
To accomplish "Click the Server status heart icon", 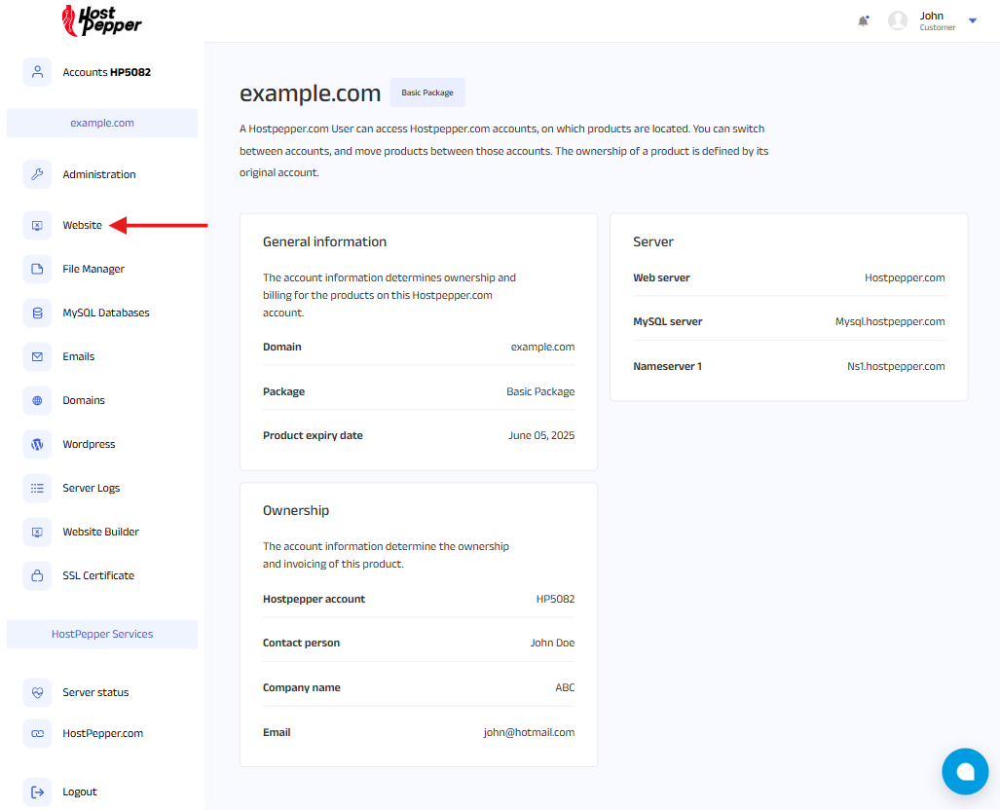I will (x=37, y=692).
